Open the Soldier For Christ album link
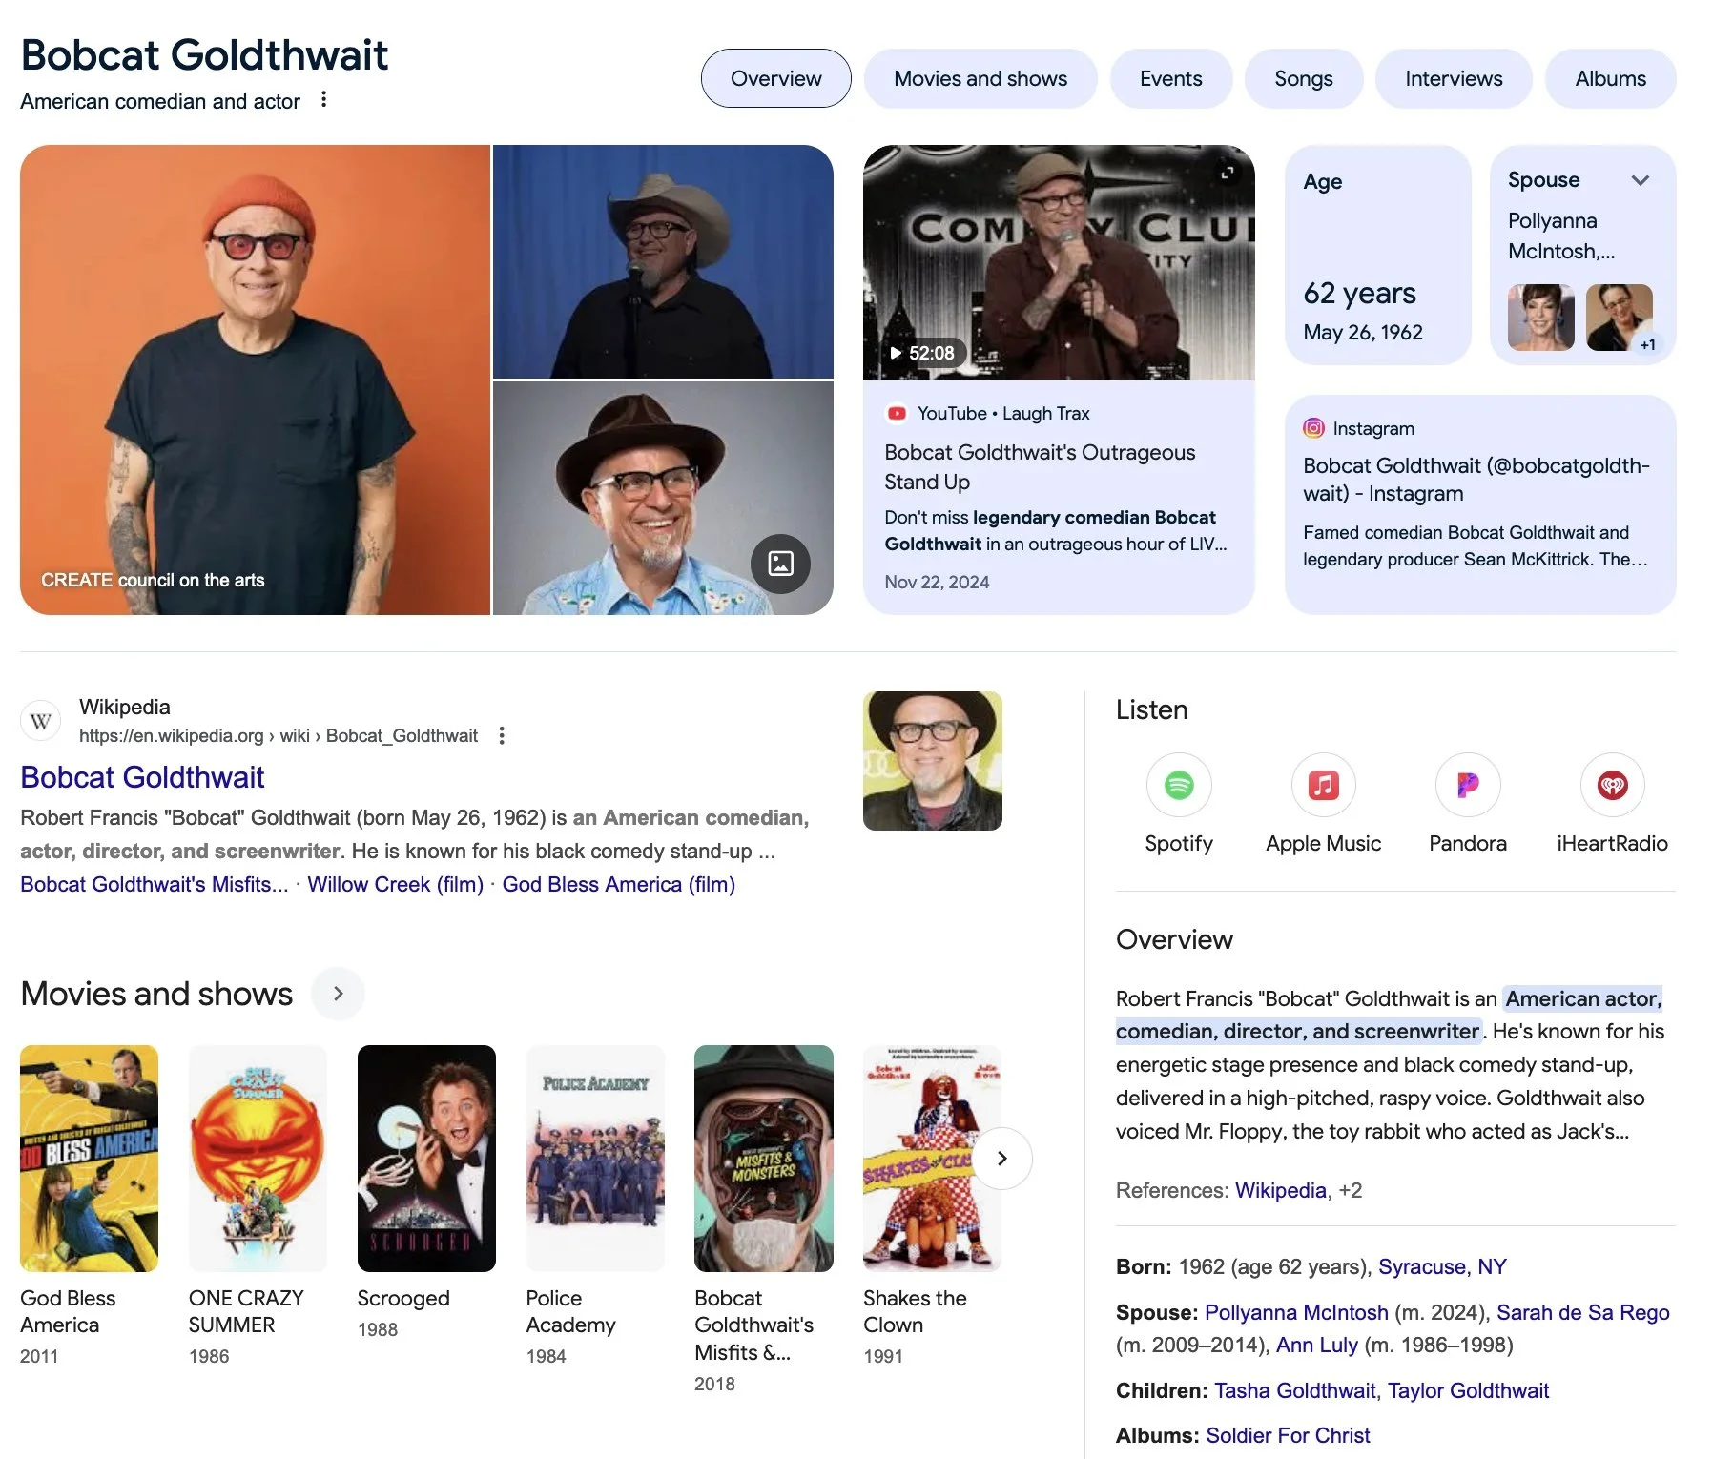This screenshot has height=1459, width=1713. click(1288, 1435)
